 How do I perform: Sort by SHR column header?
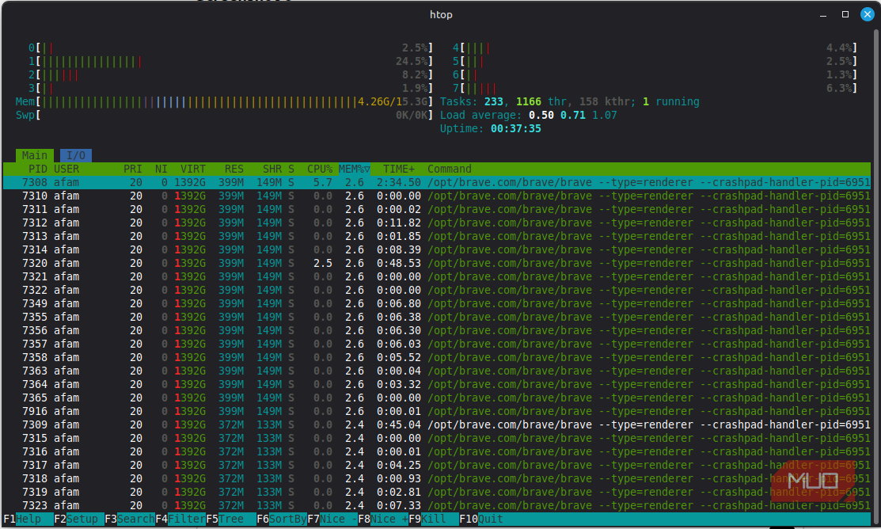click(272, 169)
